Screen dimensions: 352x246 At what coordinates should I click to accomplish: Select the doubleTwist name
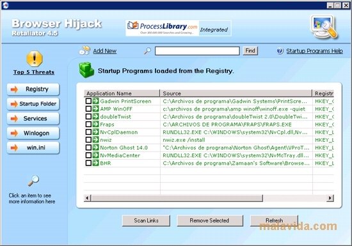115,117
